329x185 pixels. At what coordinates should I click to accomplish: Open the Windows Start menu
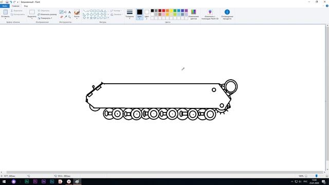click(4, 181)
